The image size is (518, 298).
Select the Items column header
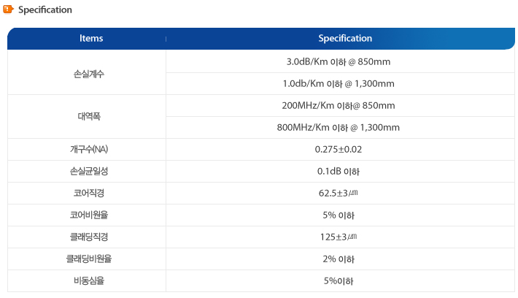click(x=91, y=39)
